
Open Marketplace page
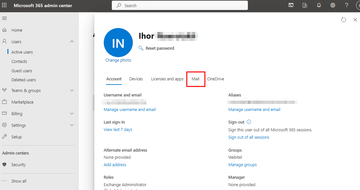[23, 102]
